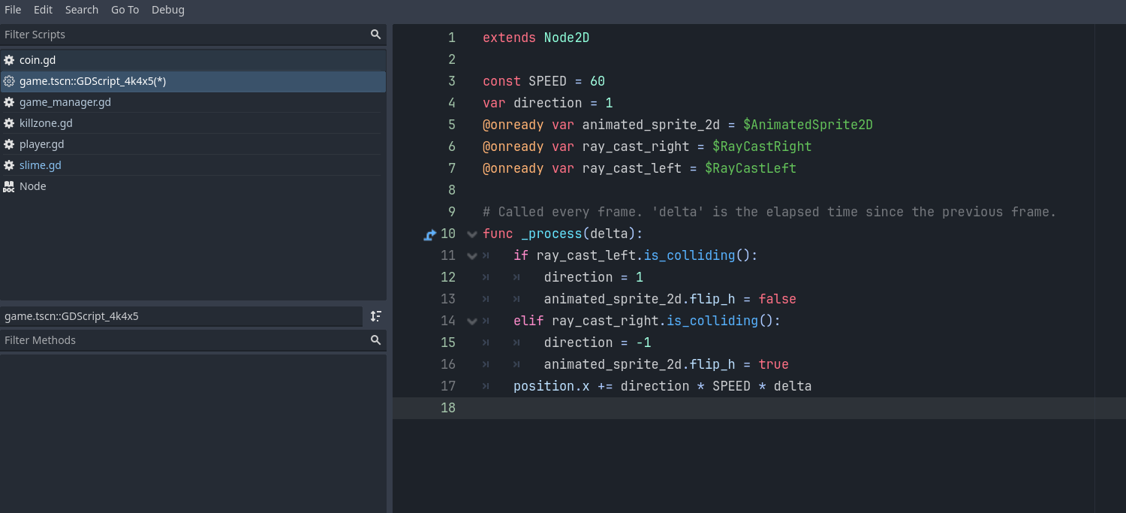Click position.x on line 17
This screenshot has height=513, width=1126.
[x=551, y=386]
